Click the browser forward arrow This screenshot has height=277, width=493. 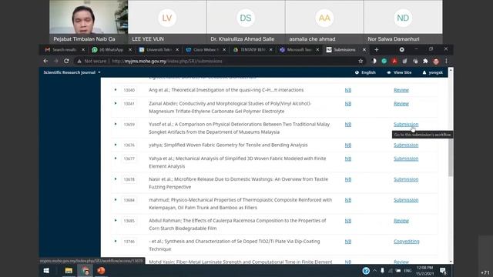click(56, 61)
